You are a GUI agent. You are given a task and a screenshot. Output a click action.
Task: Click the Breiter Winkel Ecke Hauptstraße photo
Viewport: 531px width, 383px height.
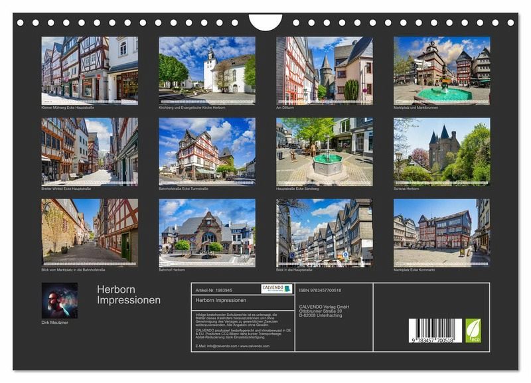click(x=90, y=151)
